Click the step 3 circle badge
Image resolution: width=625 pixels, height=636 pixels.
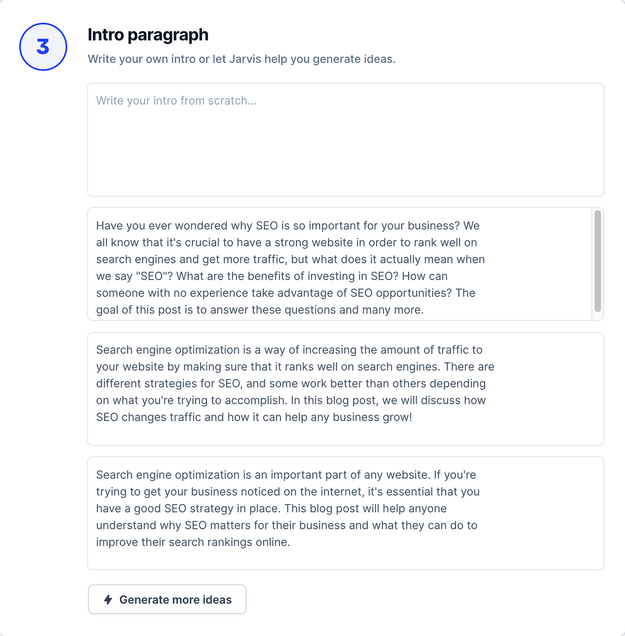pyautogui.click(x=43, y=47)
